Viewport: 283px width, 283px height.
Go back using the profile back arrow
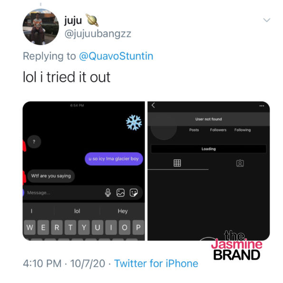(x=153, y=105)
